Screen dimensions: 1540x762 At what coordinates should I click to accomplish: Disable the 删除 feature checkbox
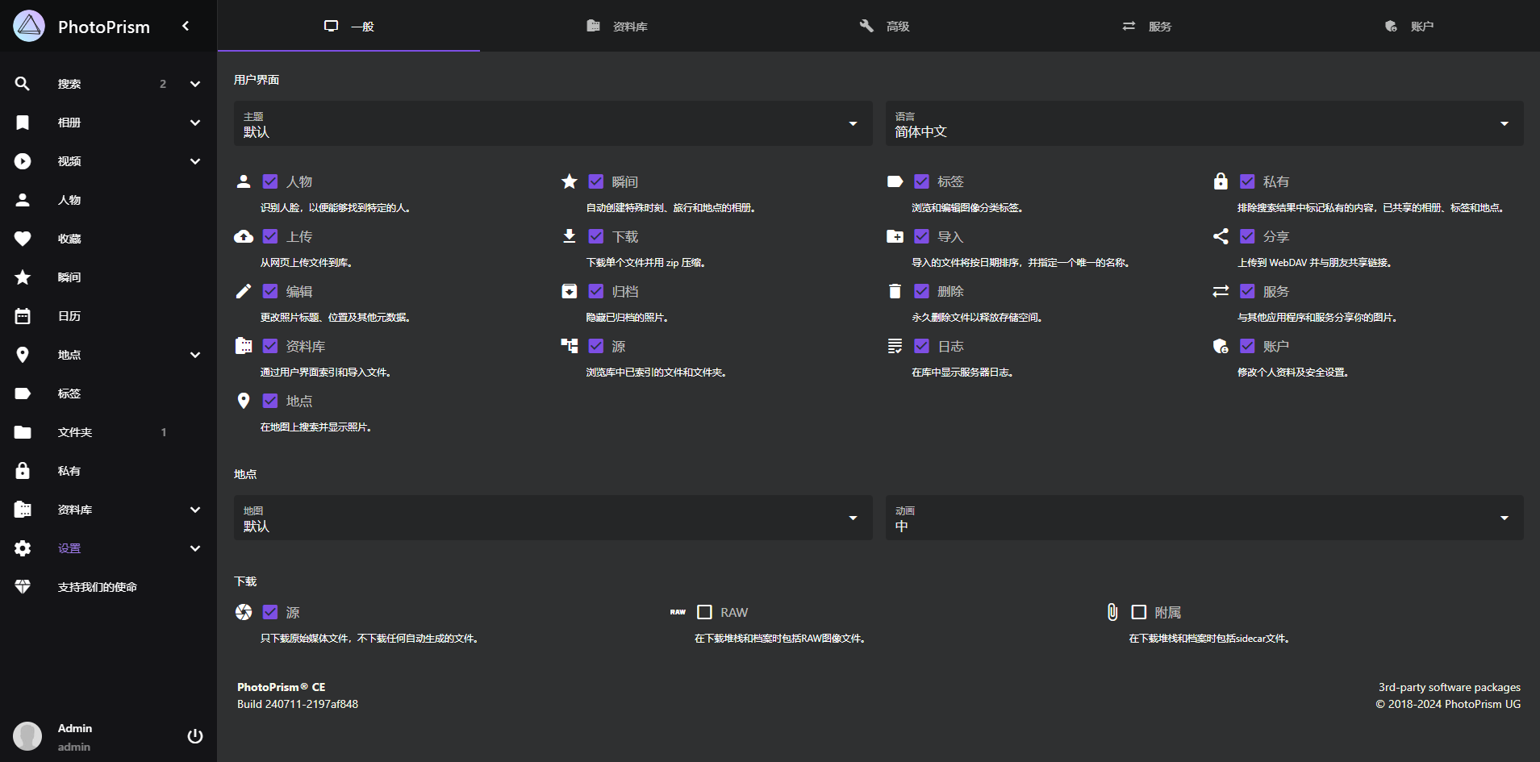click(921, 291)
